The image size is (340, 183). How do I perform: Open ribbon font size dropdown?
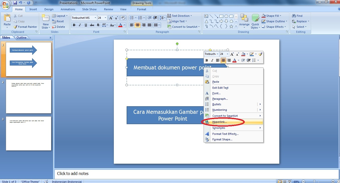click(x=105, y=18)
